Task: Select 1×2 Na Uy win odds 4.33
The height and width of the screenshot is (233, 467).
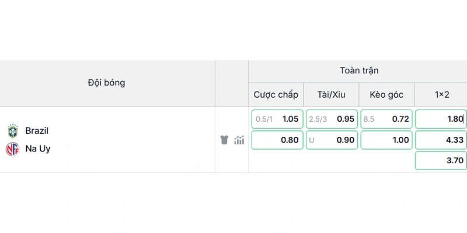Action: [x=441, y=140]
